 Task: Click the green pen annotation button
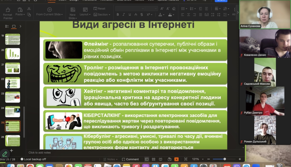(x=5, y=154)
